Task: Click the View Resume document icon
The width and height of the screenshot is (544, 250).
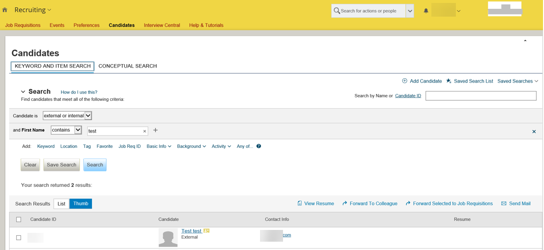Action: click(x=299, y=203)
